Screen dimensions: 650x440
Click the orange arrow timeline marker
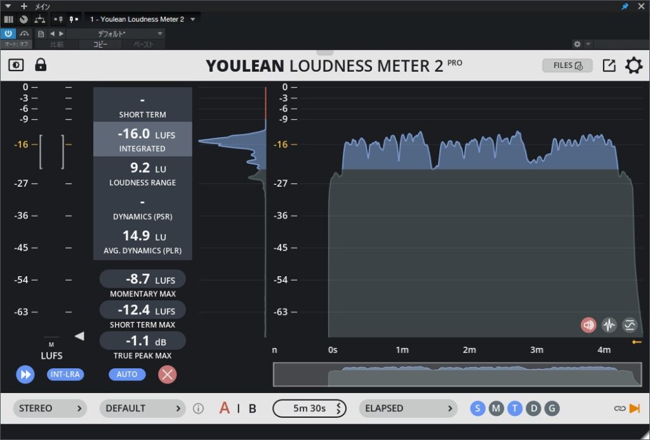pos(637,342)
